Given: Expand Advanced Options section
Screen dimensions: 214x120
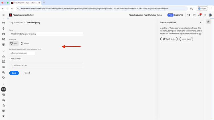Looking at the screenshot, I should click(19, 65).
